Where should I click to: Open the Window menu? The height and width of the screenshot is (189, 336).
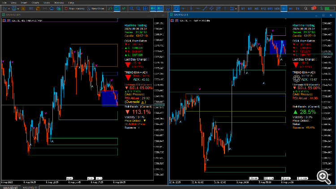tap(59, 3)
